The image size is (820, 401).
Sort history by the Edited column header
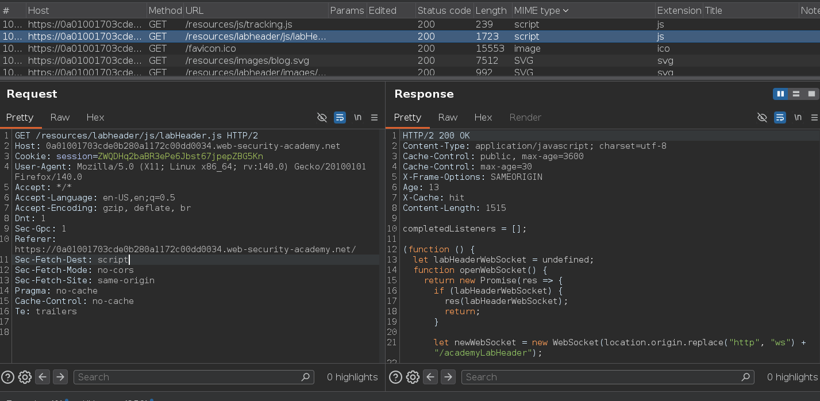point(390,10)
